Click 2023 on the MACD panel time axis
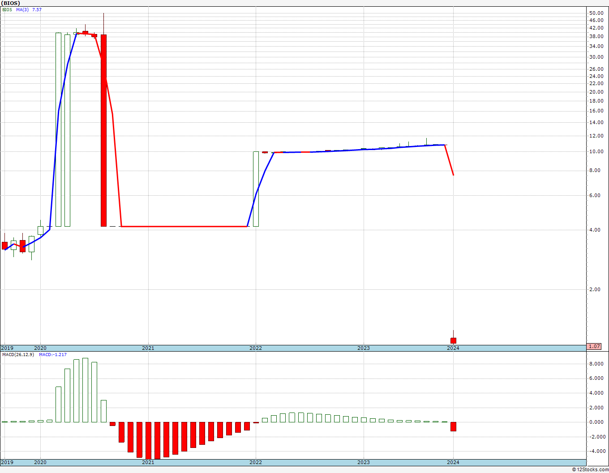This screenshot has width=609, height=473. click(x=364, y=462)
